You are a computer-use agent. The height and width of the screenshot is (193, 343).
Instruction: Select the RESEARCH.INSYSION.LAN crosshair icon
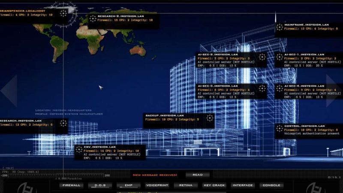pos(63,123)
